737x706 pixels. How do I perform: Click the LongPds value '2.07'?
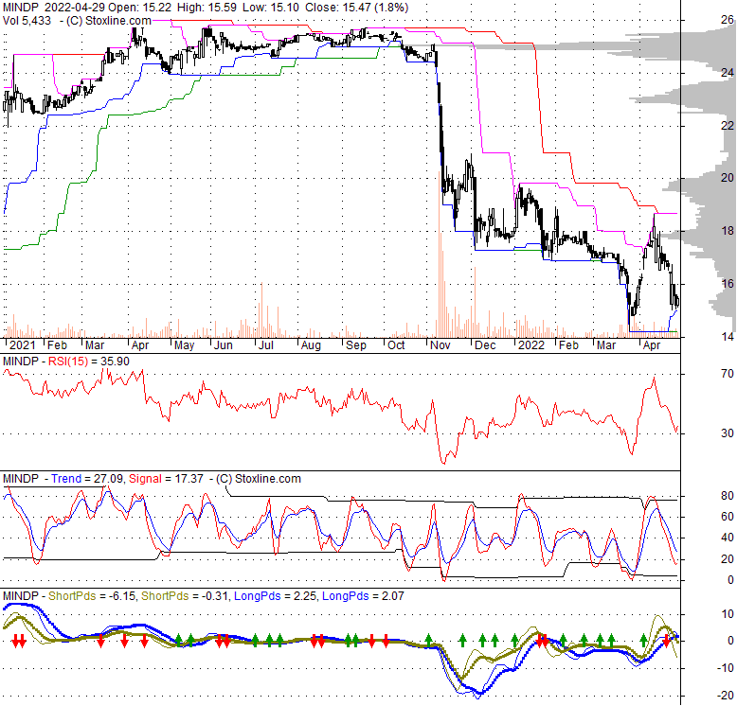pyautogui.click(x=393, y=596)
